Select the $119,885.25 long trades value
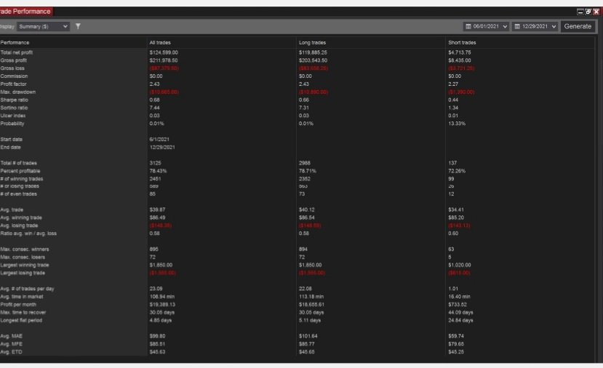This screenshot has height=368, width=603. 313,52
